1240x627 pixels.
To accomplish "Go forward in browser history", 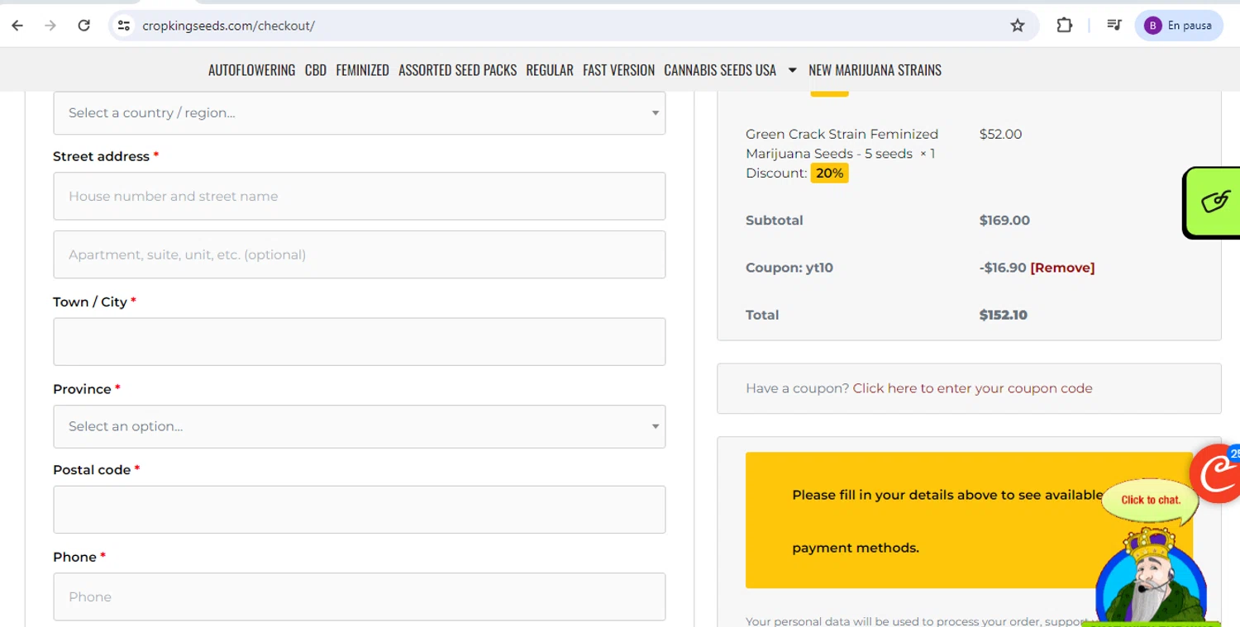I will pos(50,26).
